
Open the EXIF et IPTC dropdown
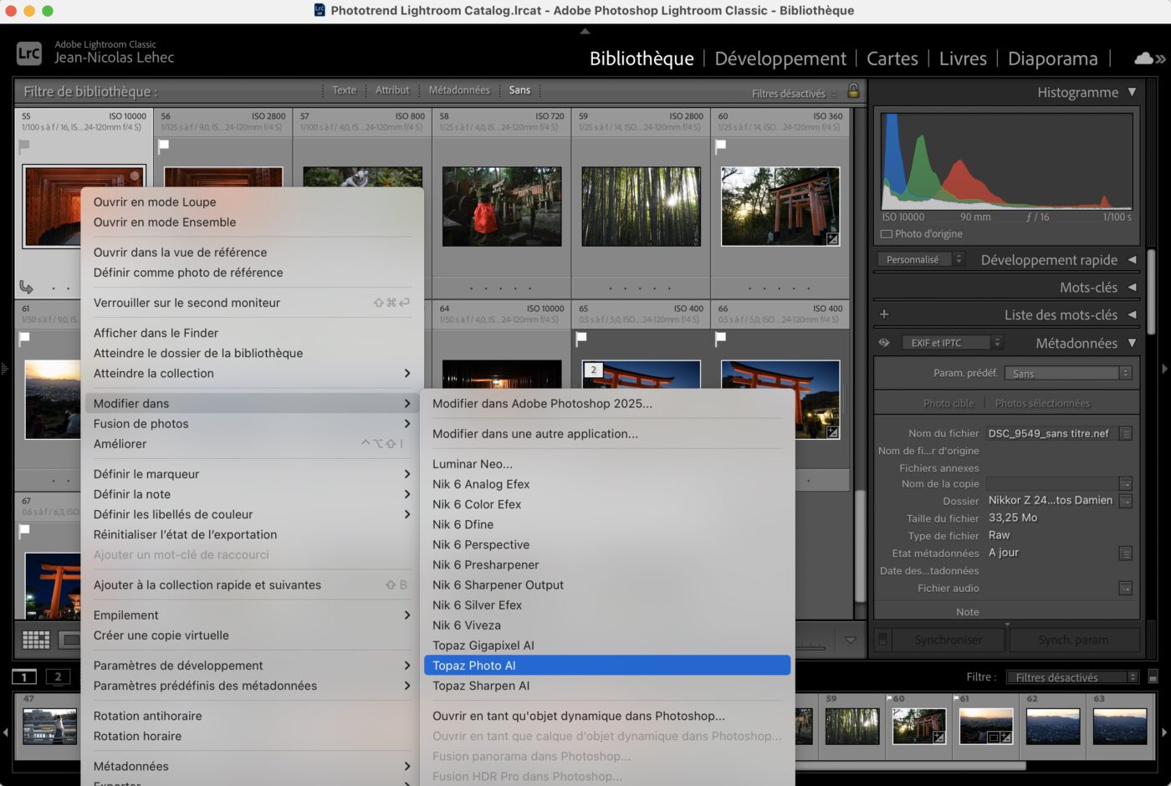coord(952,343)
